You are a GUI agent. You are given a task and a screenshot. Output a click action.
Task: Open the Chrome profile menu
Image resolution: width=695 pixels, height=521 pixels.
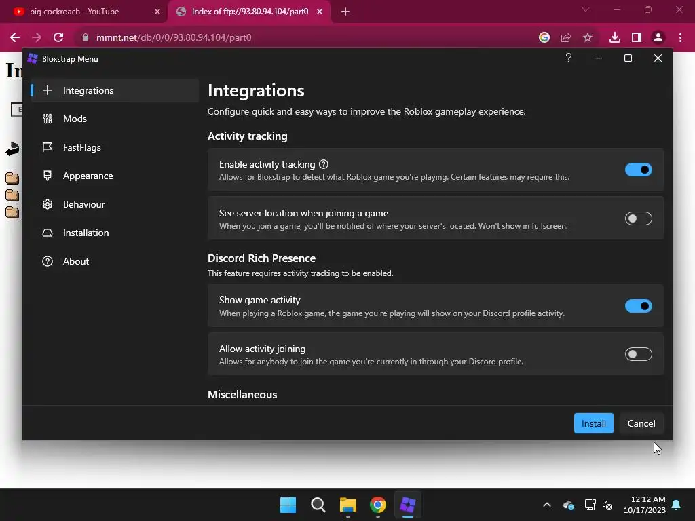pyautogui.click(x=658, y=38)
